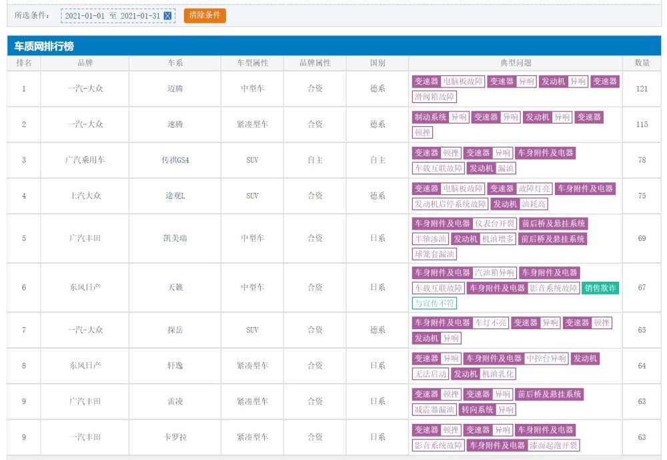Viewport: 667px width, 460px height.
Task: Sort by the 数量 column header
Action: pos(642,63)
